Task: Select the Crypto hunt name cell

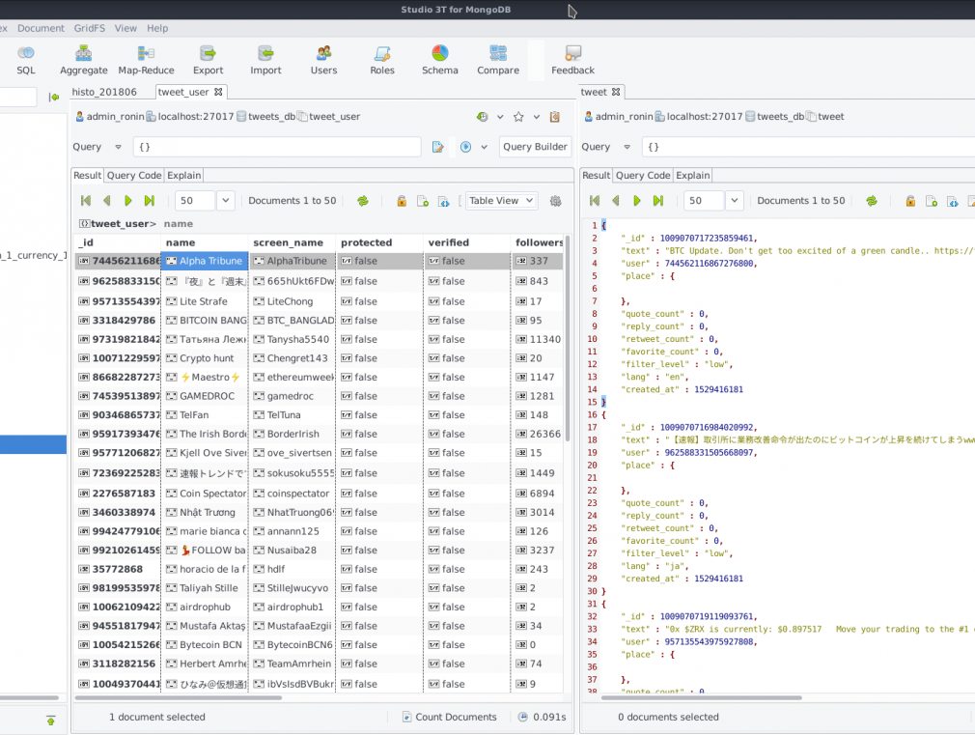Action: tap(205, 358)
